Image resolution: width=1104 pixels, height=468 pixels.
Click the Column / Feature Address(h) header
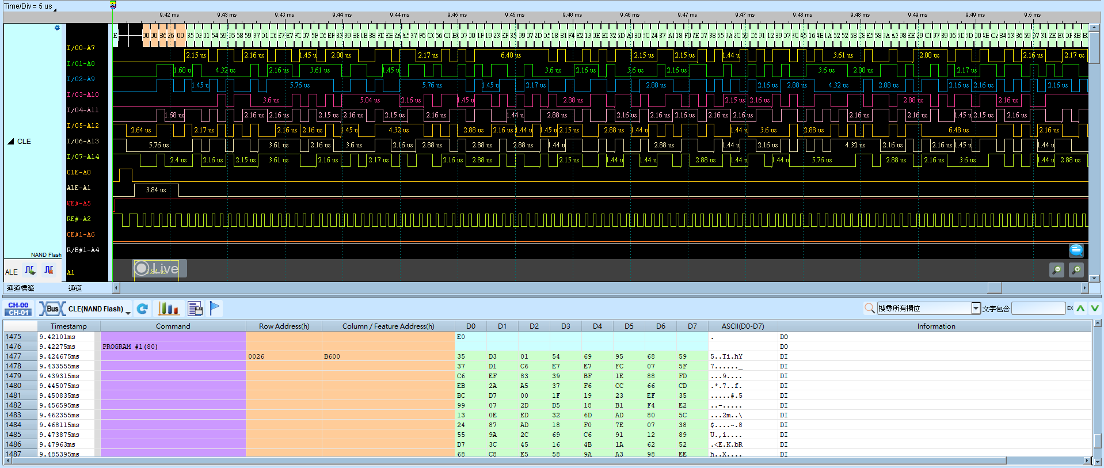(388, 326)
